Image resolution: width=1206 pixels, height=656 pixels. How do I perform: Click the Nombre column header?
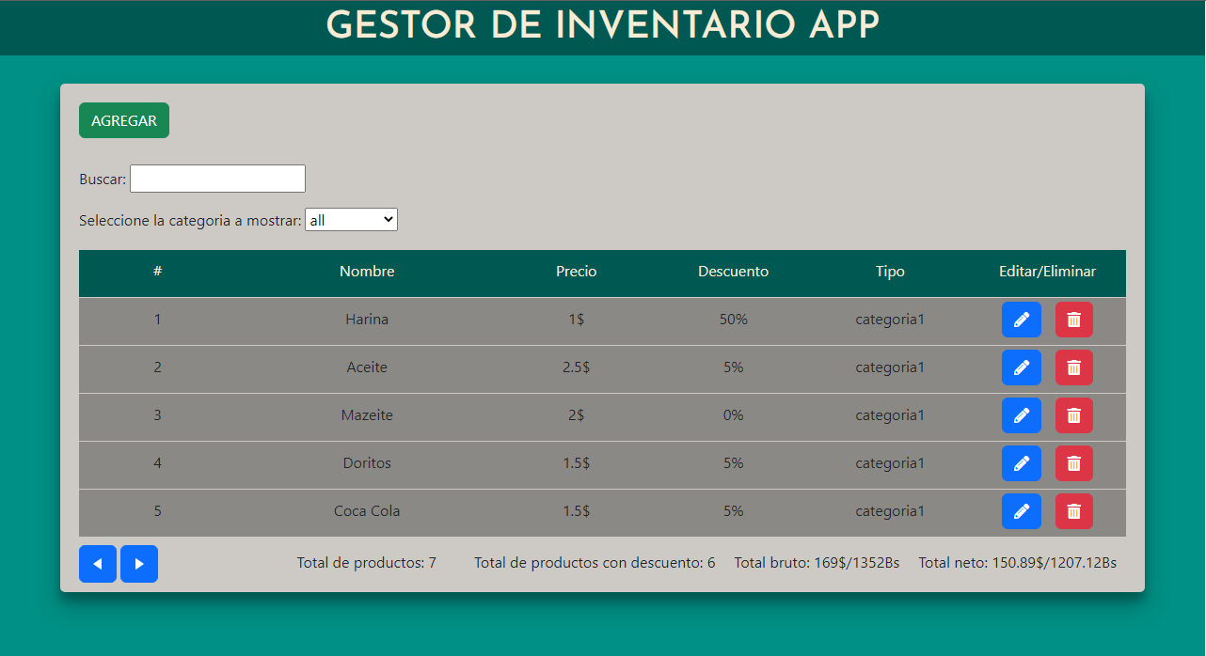click(x=367, y=272)
